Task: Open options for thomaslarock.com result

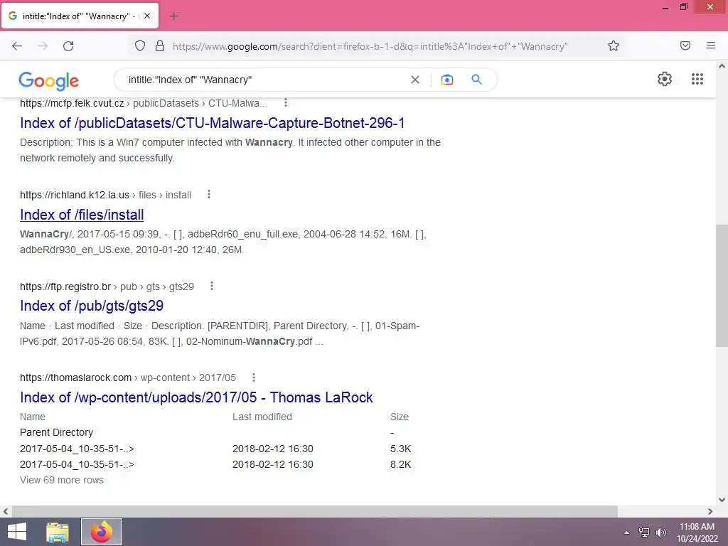Action: (254, 378)
